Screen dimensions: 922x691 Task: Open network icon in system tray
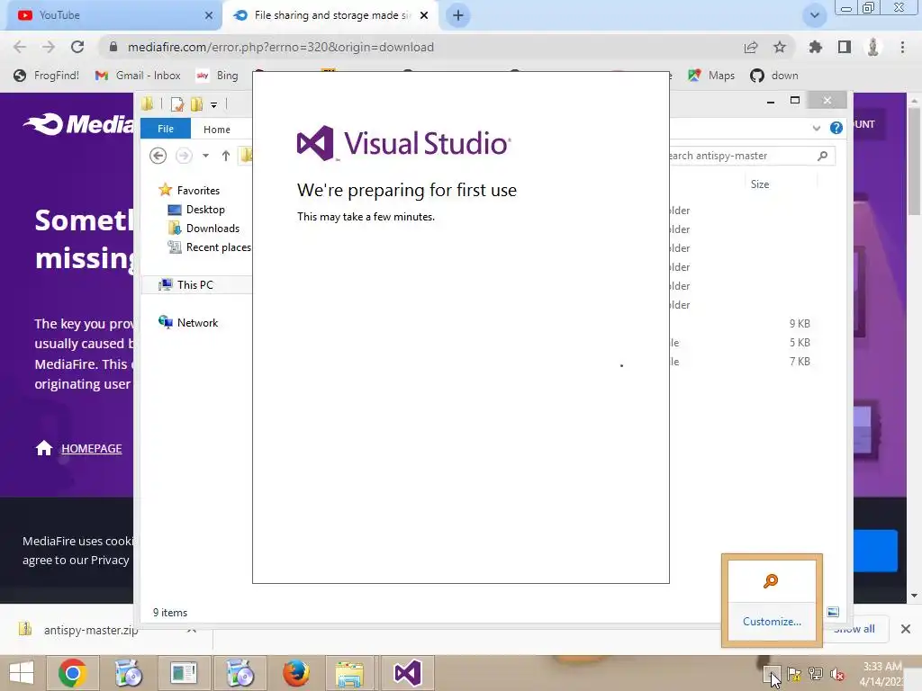pos(815,674)
